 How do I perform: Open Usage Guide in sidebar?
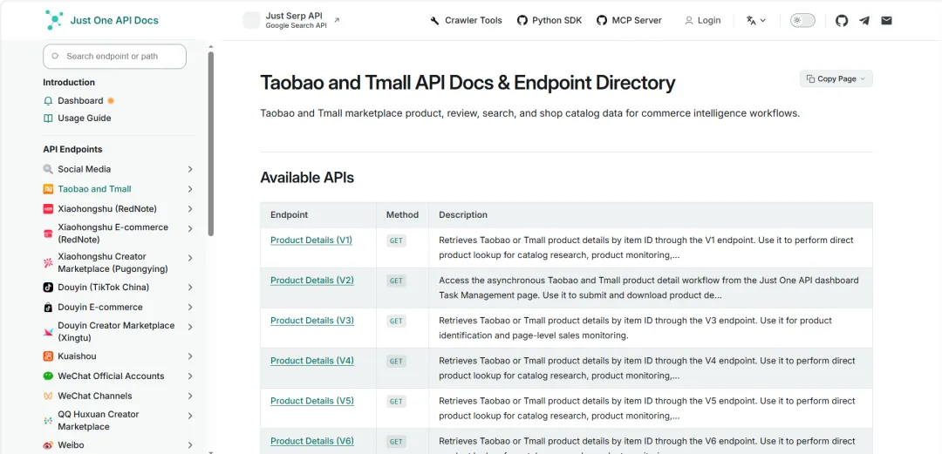(84, 119)
